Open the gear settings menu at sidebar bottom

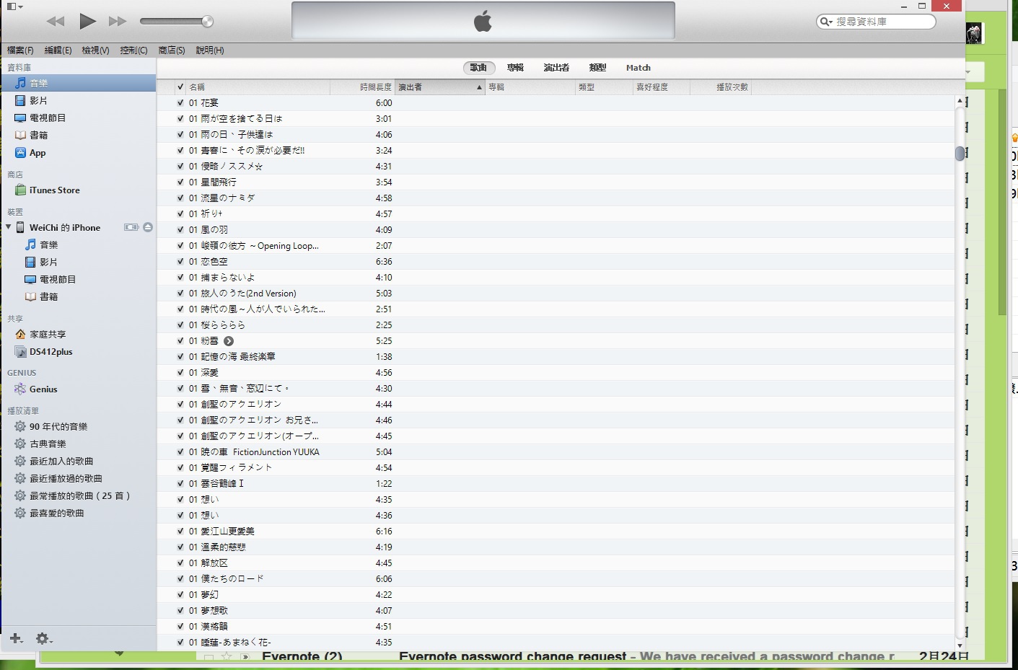pos(44,638)
